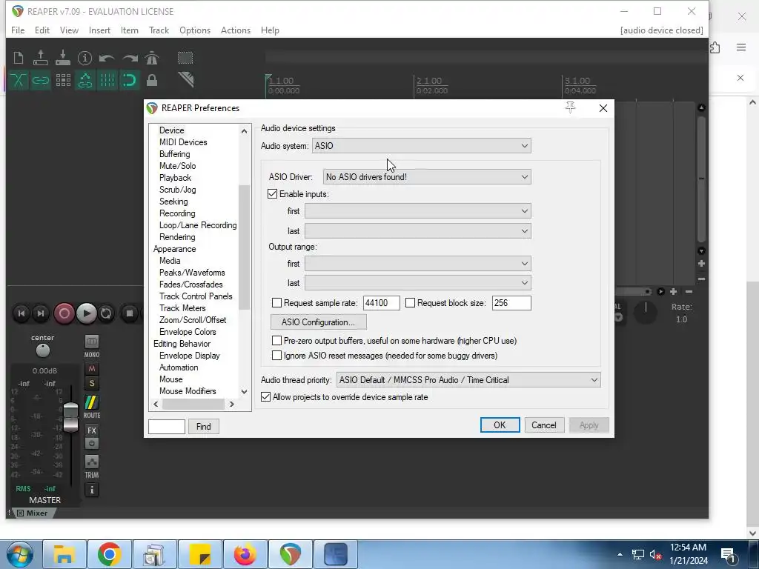Image resolution: width=759 pixels, height=569 pixels.
Task: Click the ASIO Configuration button
Action: tap(318, 322)
